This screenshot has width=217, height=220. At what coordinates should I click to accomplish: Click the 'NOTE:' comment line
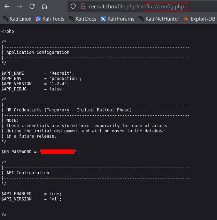(x=13, y=120)
